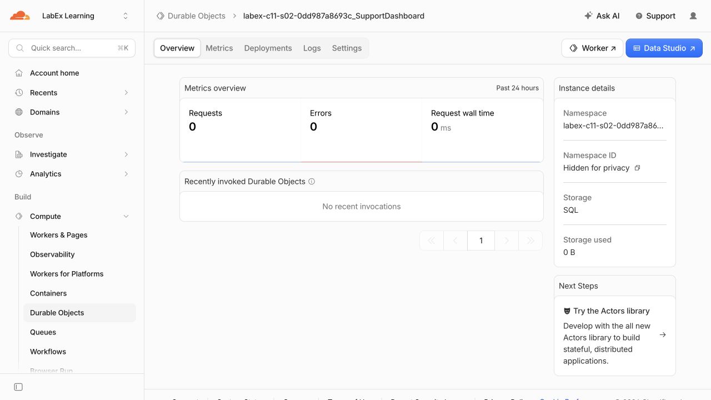Switch to the Overview tab
The image size is (711, 400).
tap(177, 48)
